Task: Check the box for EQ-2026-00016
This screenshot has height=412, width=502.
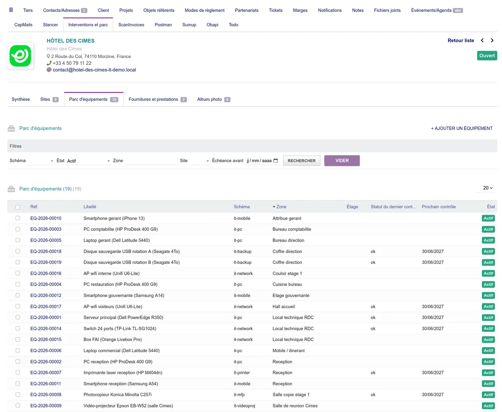Action: tap(18, 273)
